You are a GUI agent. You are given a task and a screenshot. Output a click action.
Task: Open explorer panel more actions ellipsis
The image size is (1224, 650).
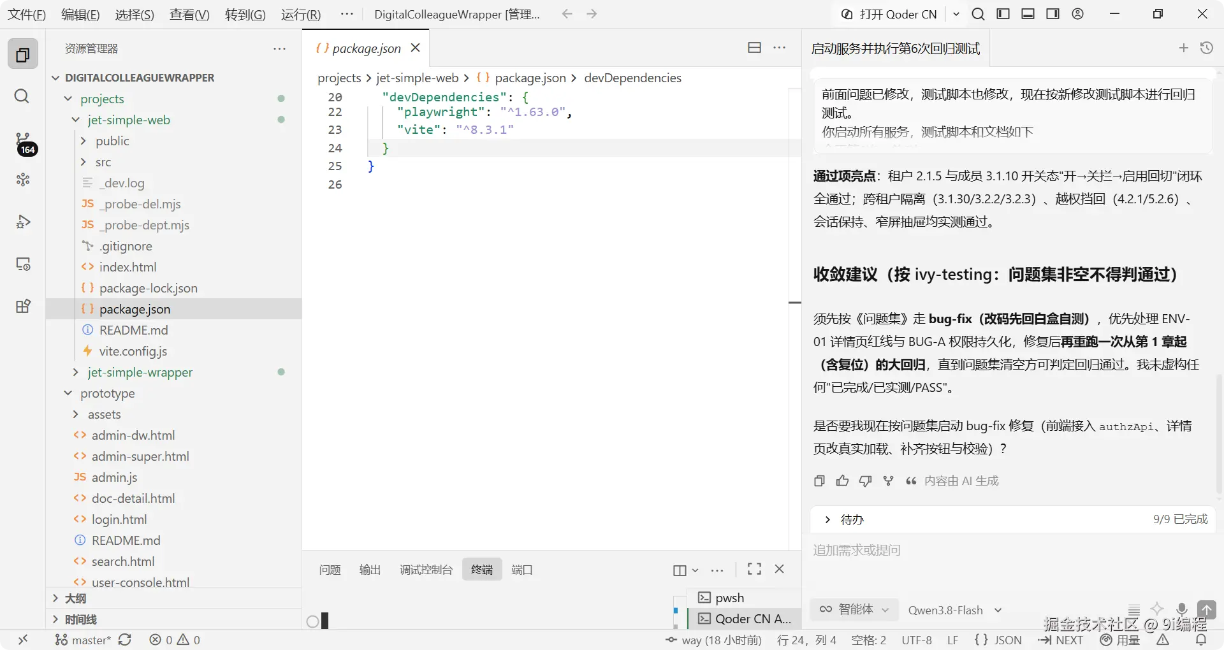(x=279, y=49)
